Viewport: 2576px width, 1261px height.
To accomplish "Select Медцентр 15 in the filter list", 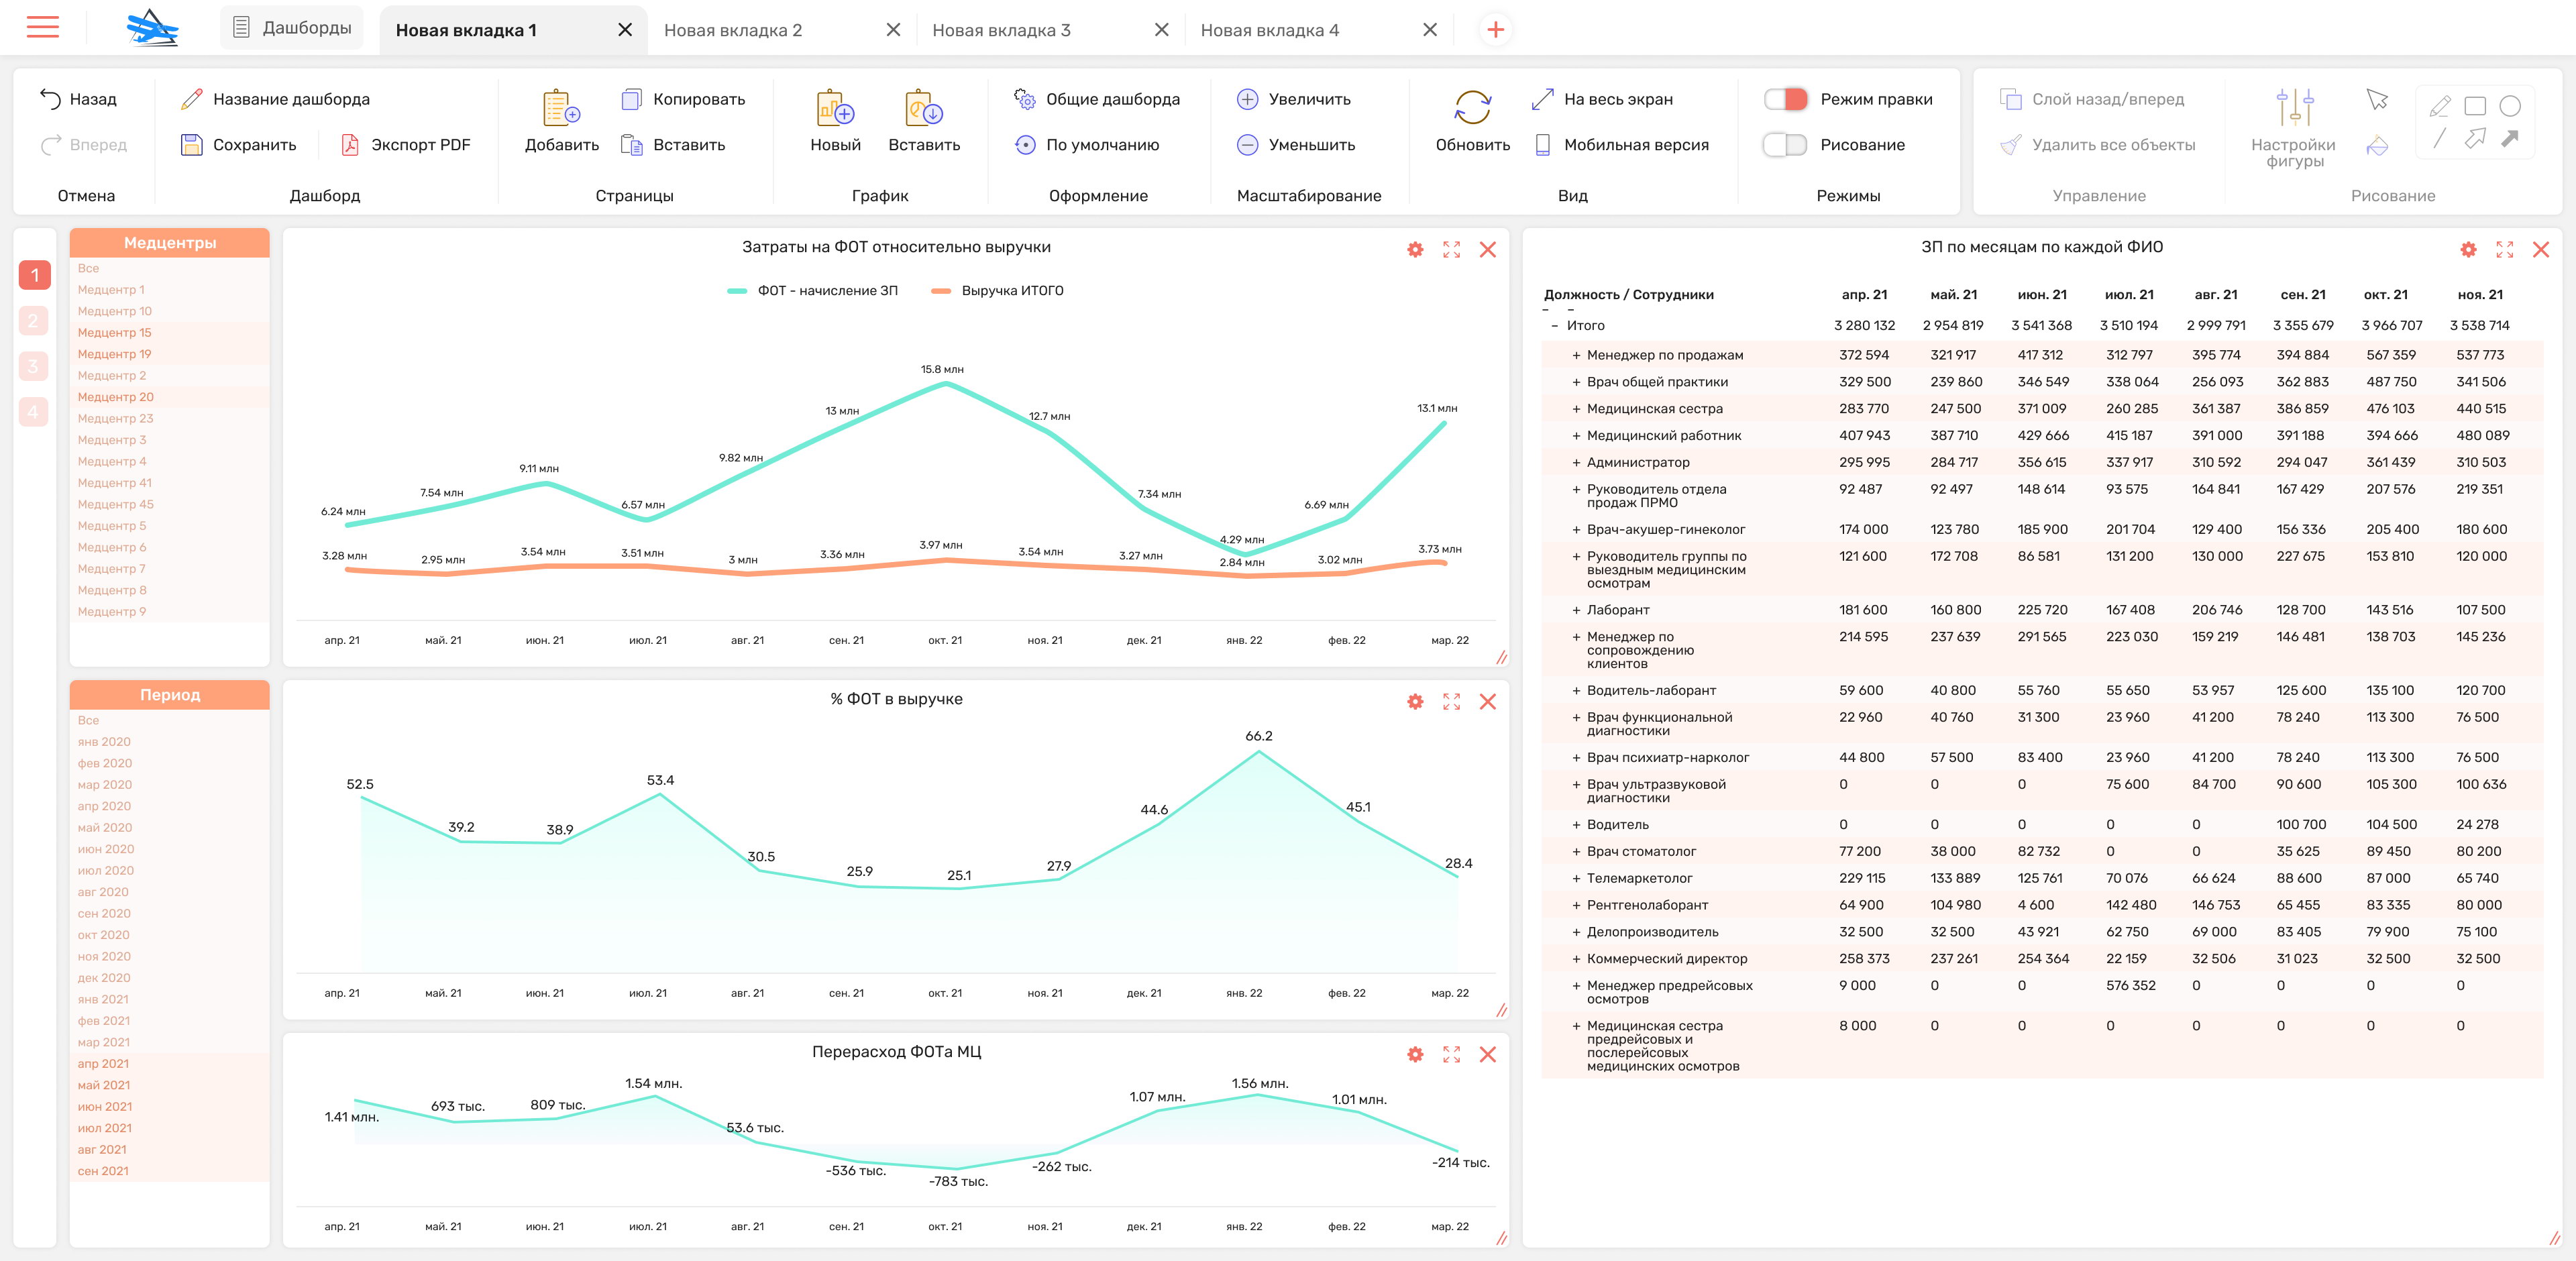I will tap(115, 333).
